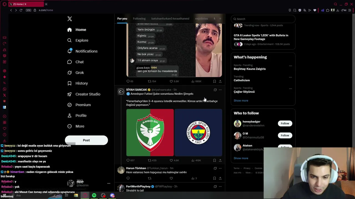
Task: Bookmark Harun Türkkan's post
Action: click(214, 178)
